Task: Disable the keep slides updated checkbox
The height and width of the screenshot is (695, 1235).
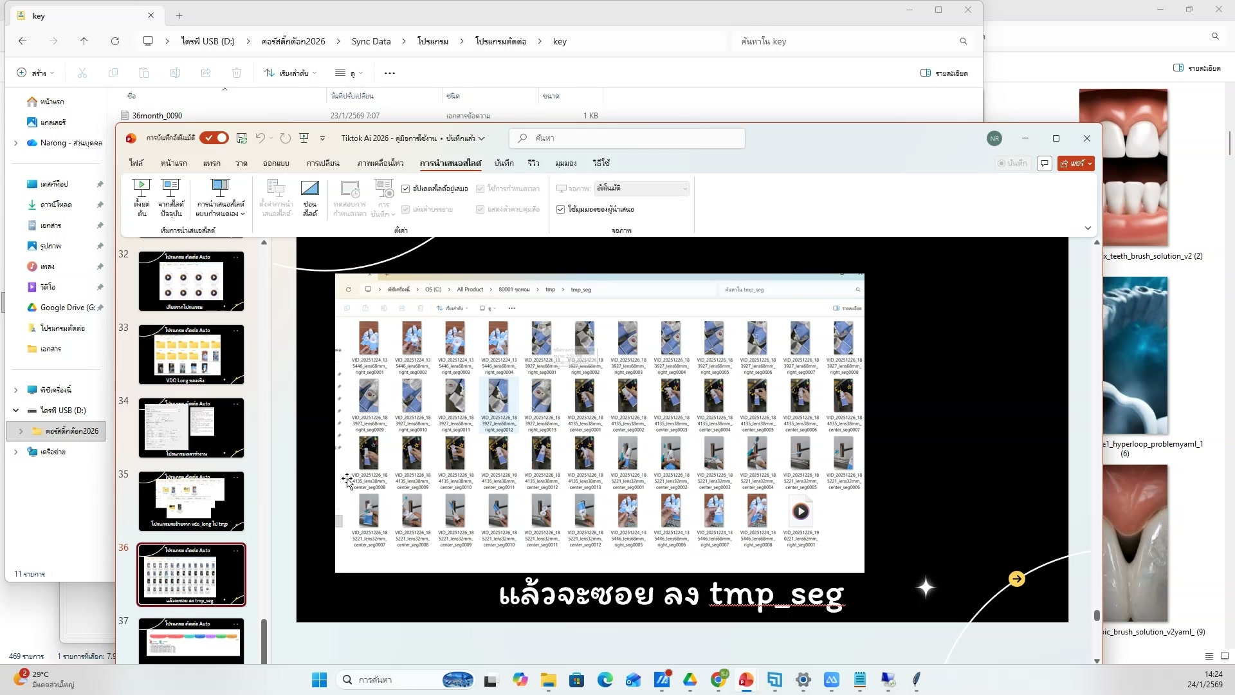Action: coord(406,189)
